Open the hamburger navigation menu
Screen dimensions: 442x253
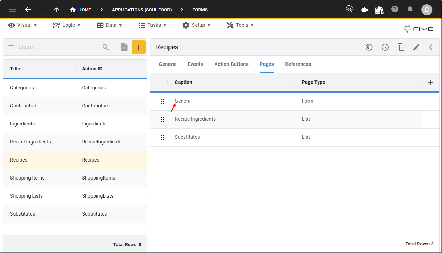[12, 10]
